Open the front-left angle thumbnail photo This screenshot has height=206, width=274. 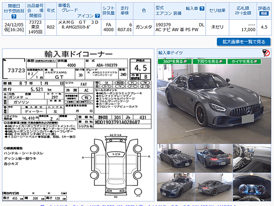[x=176, y=158]
